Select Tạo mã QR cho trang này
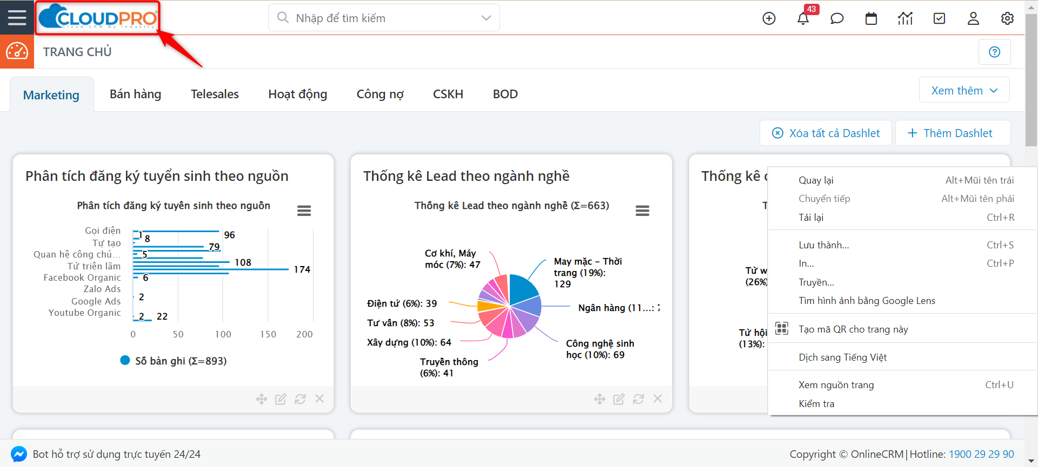Image resolution: width=1038 pixels, height=467 pixels. [x=902, y=329]
